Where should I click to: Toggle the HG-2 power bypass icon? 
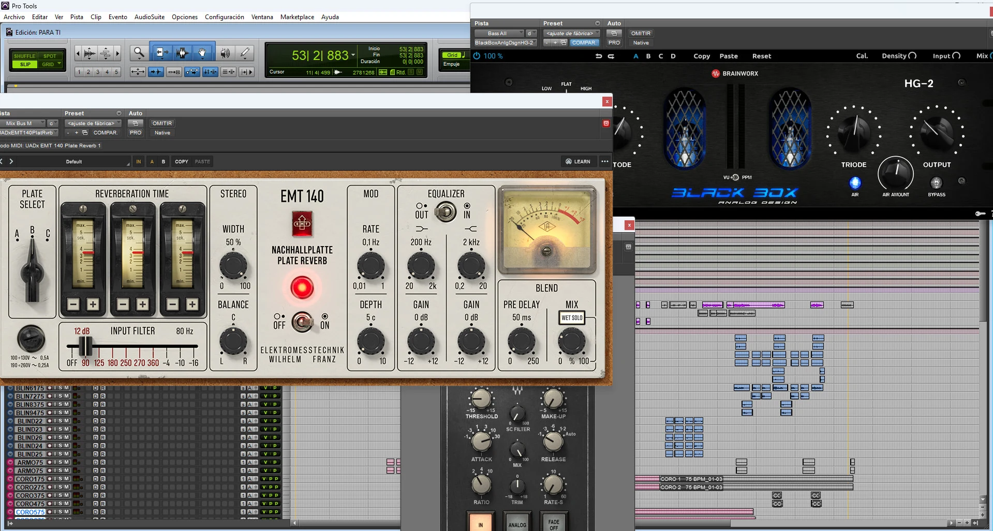(x=477, y=56)
